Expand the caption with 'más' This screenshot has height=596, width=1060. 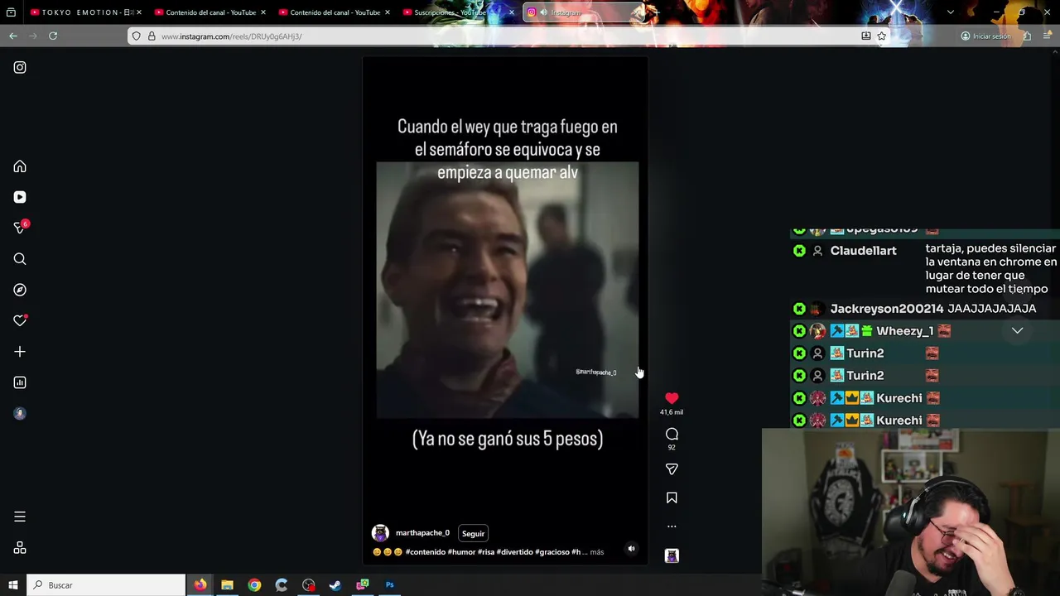(x=597, y=552)
